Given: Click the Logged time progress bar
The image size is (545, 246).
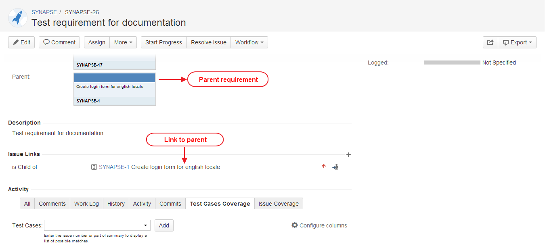Looking at the screenshot, I should (x=452, y=63).
